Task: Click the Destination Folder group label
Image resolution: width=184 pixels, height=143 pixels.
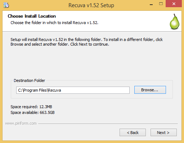Action: pos(29,80)
